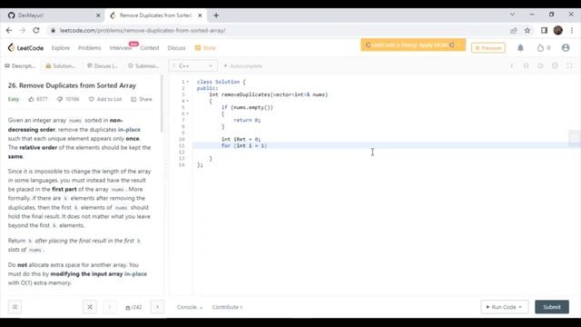The width and height of the screenshot is (581, 327).
Task: Dislike the problem thumbs-down
Action: pos(60,99)
